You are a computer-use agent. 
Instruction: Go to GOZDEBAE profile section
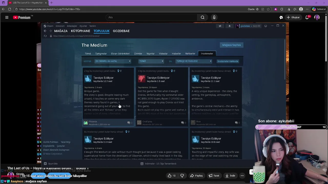point(121,31)
